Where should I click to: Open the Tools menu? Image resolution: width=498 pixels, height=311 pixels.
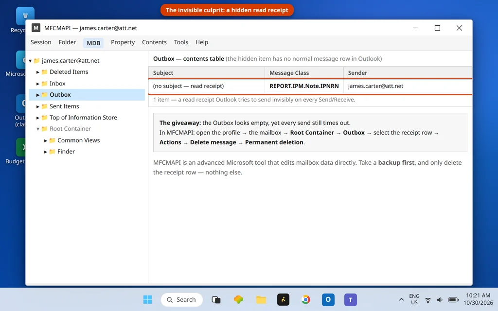coord(181,42)
